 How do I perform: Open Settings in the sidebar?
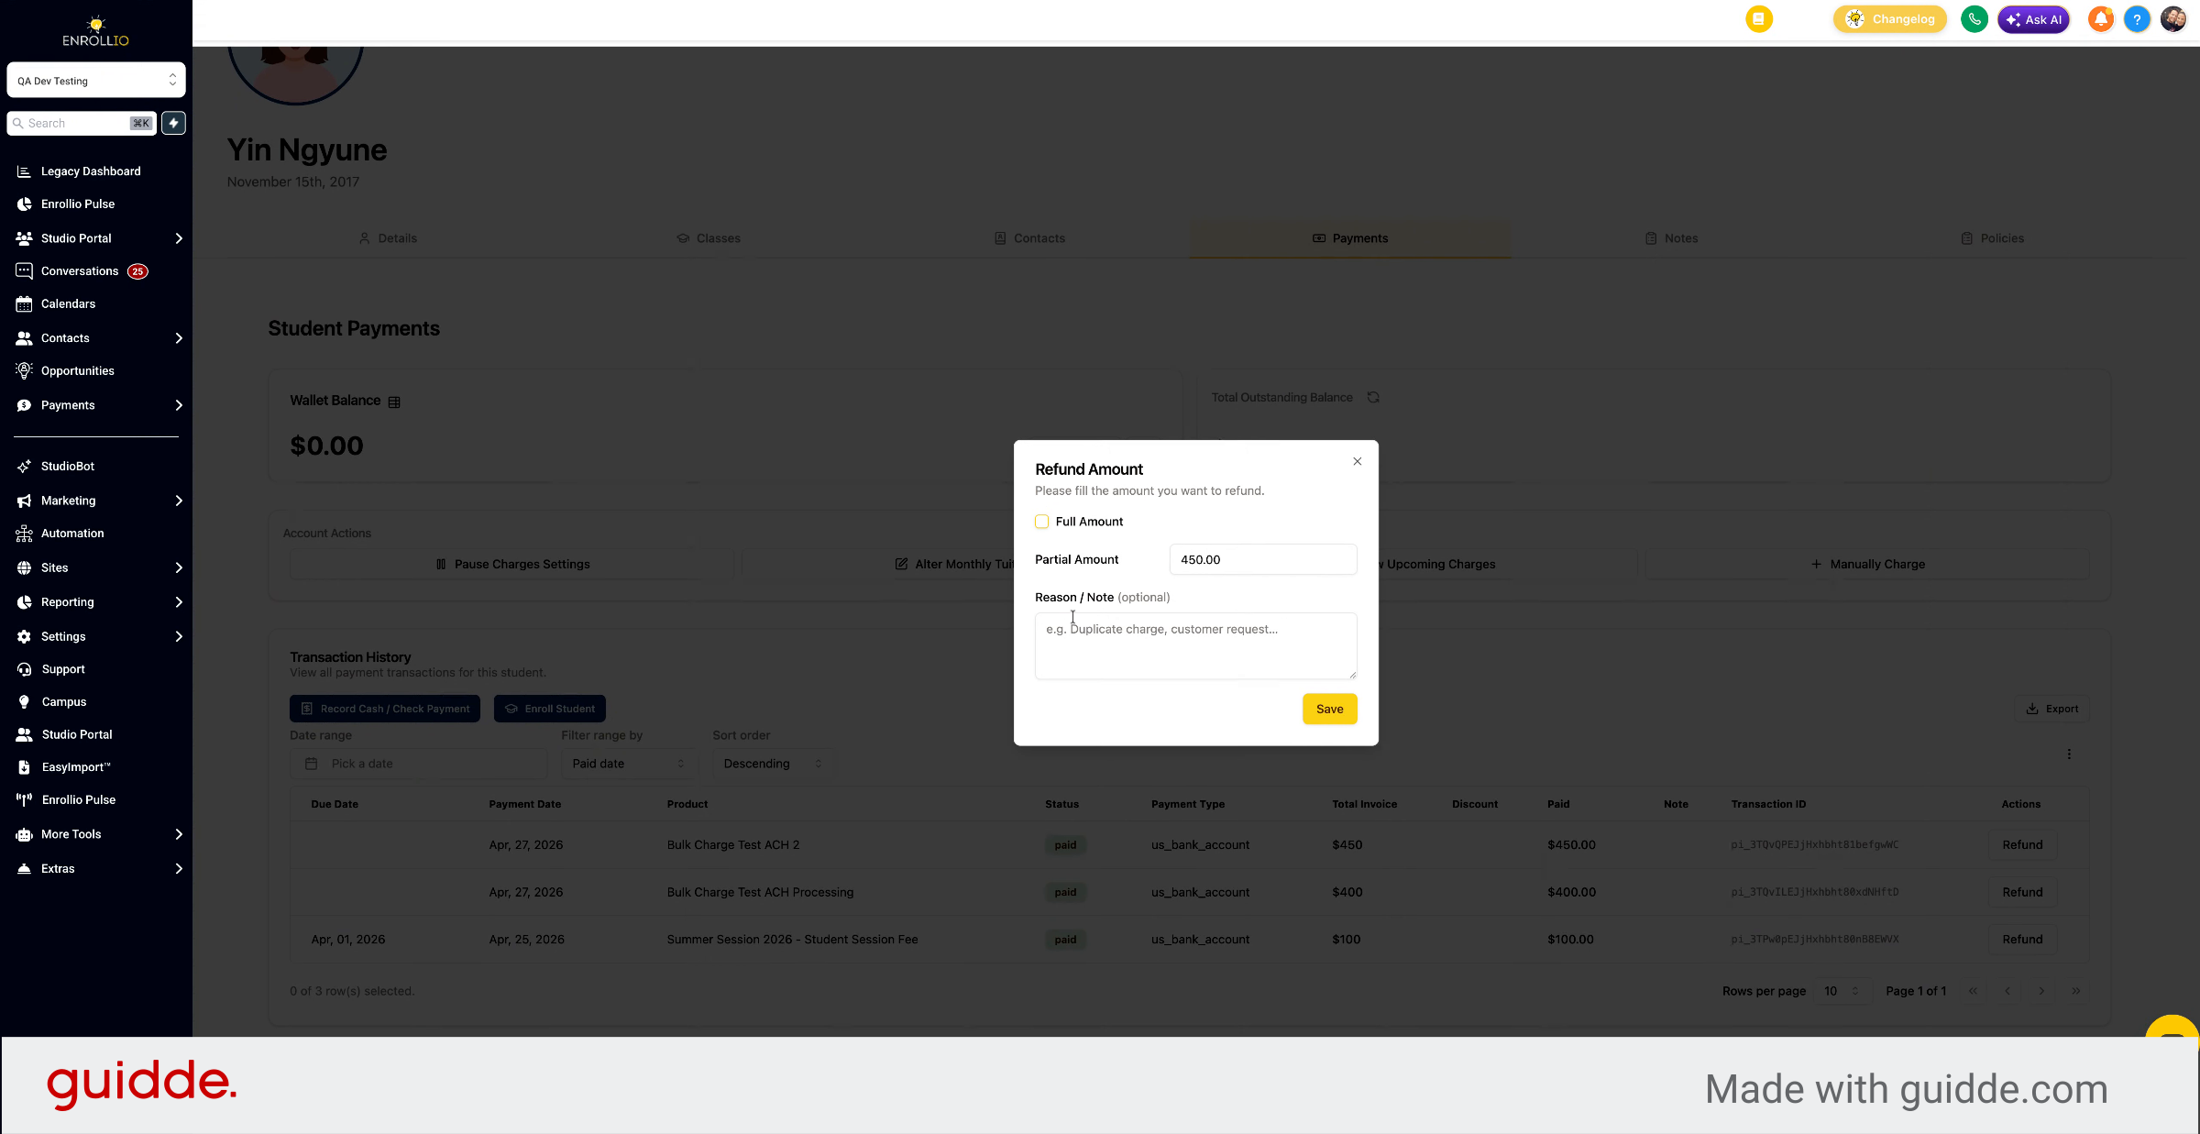tap(63, 636)
